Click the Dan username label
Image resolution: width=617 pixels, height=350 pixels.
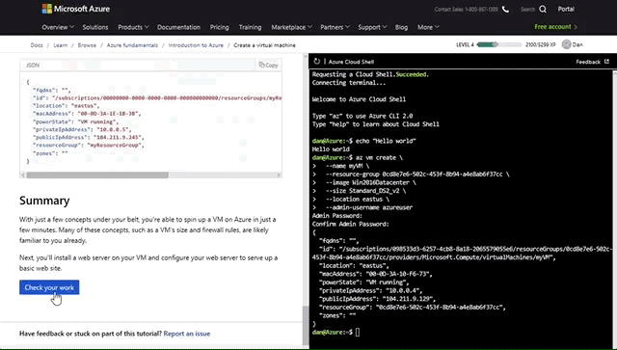(577, 44)
